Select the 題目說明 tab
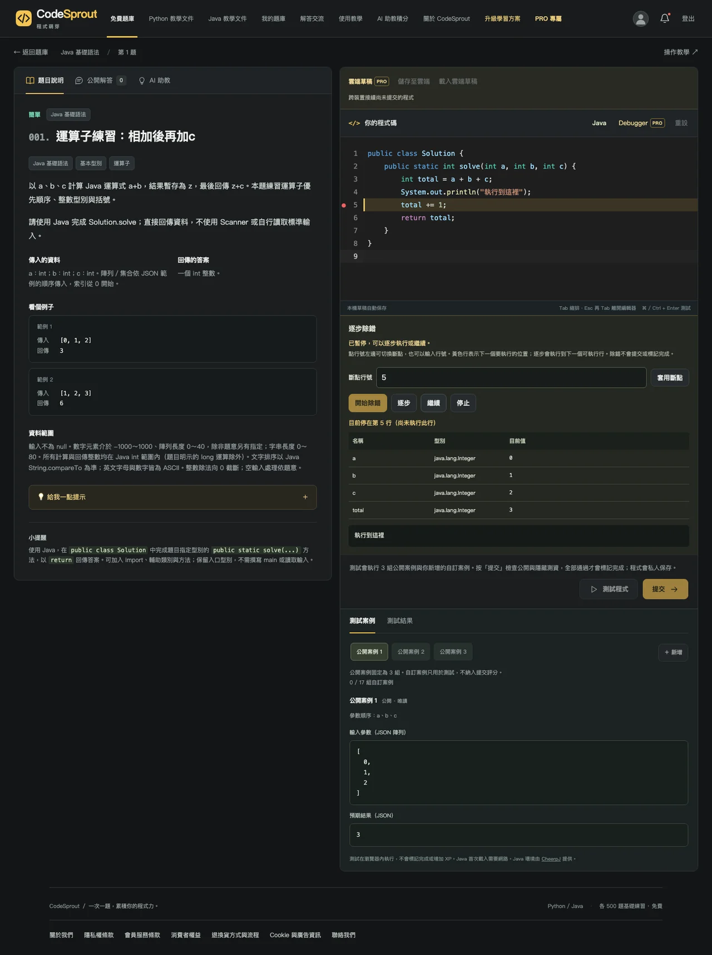The image size is (712, 955). coord(44,81)
